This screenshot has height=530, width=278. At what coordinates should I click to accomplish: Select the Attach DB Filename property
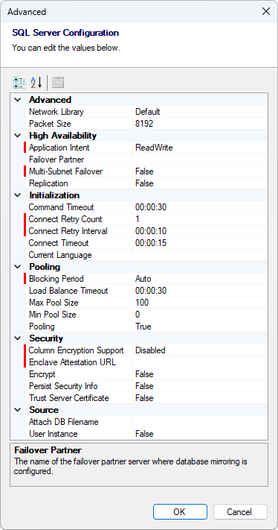64,422
